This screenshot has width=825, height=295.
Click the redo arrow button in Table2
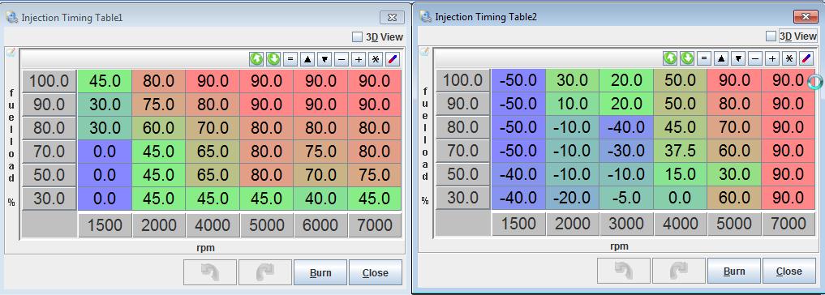(679, 271)
